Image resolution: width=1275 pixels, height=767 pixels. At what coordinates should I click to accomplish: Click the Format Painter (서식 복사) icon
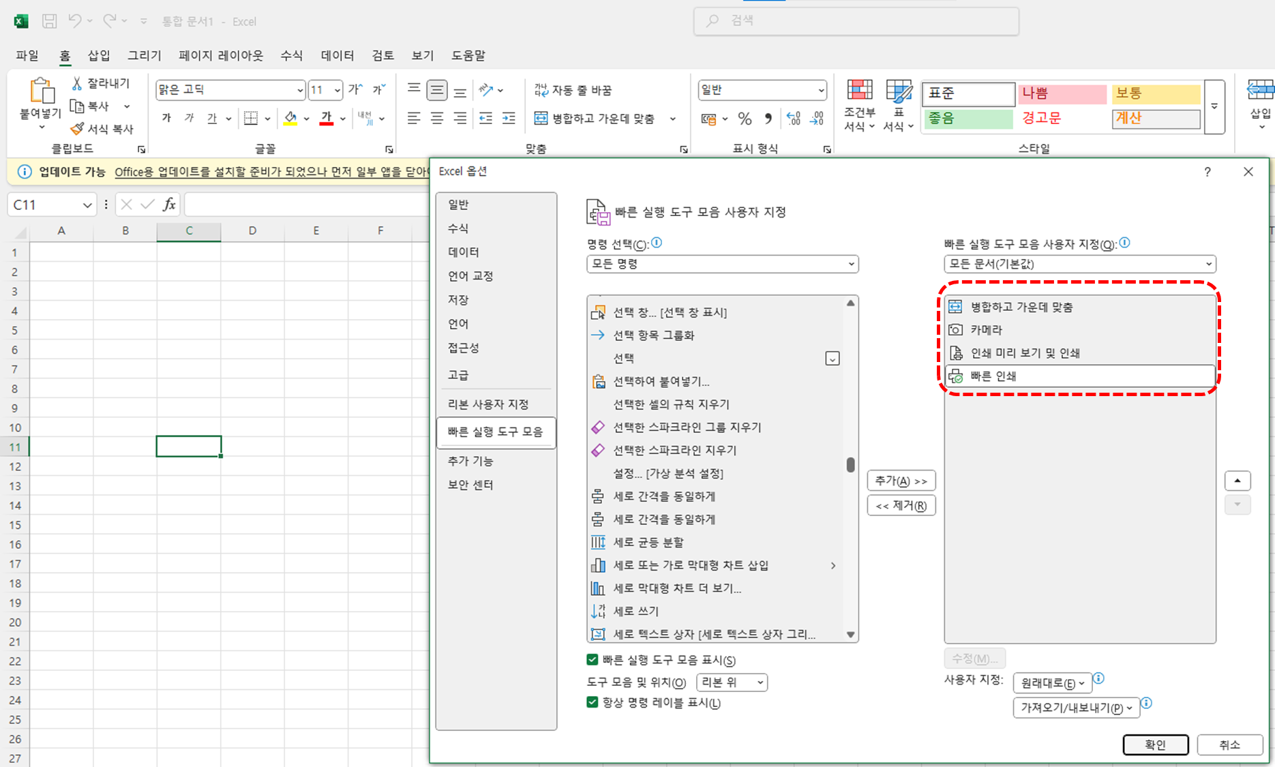(77, 129)
